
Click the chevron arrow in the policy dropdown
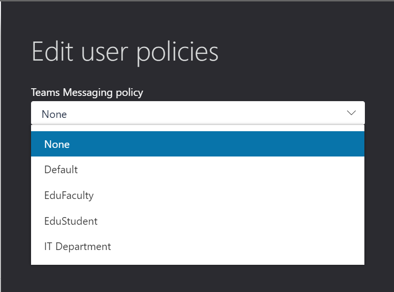(x=351, y=113)
